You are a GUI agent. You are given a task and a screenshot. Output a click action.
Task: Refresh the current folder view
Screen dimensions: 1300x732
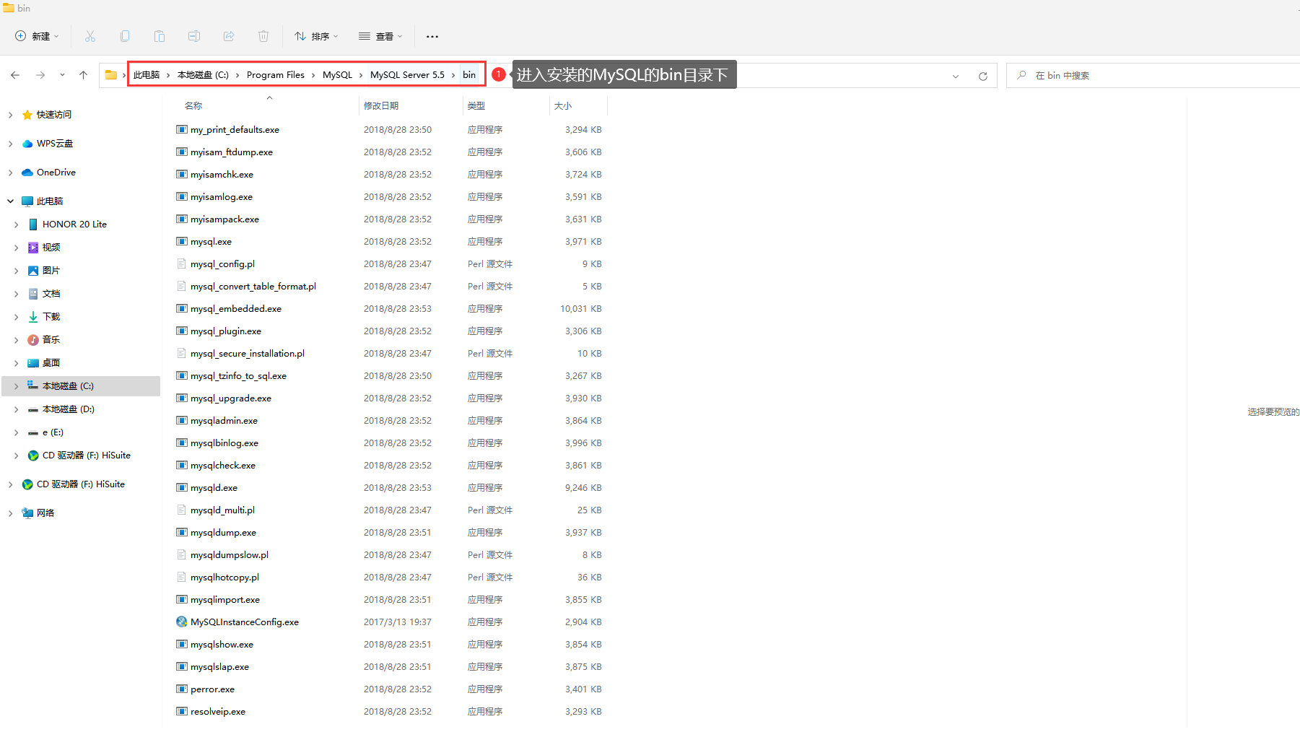[983, 76]
